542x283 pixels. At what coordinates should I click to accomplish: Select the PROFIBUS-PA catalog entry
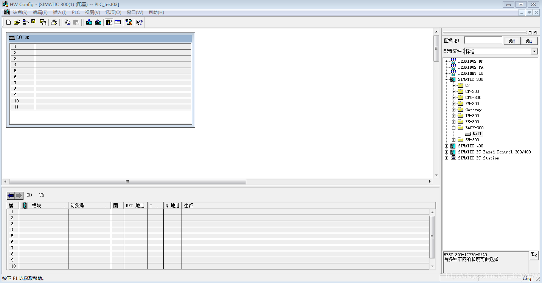click(471, 67)
